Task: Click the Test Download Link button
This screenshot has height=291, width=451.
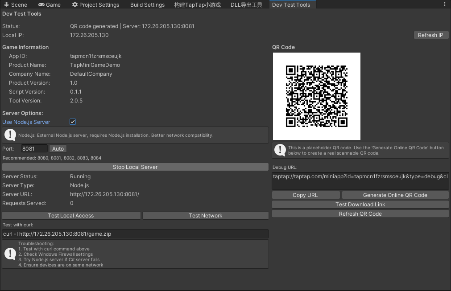Action: (x=360, y=204)
